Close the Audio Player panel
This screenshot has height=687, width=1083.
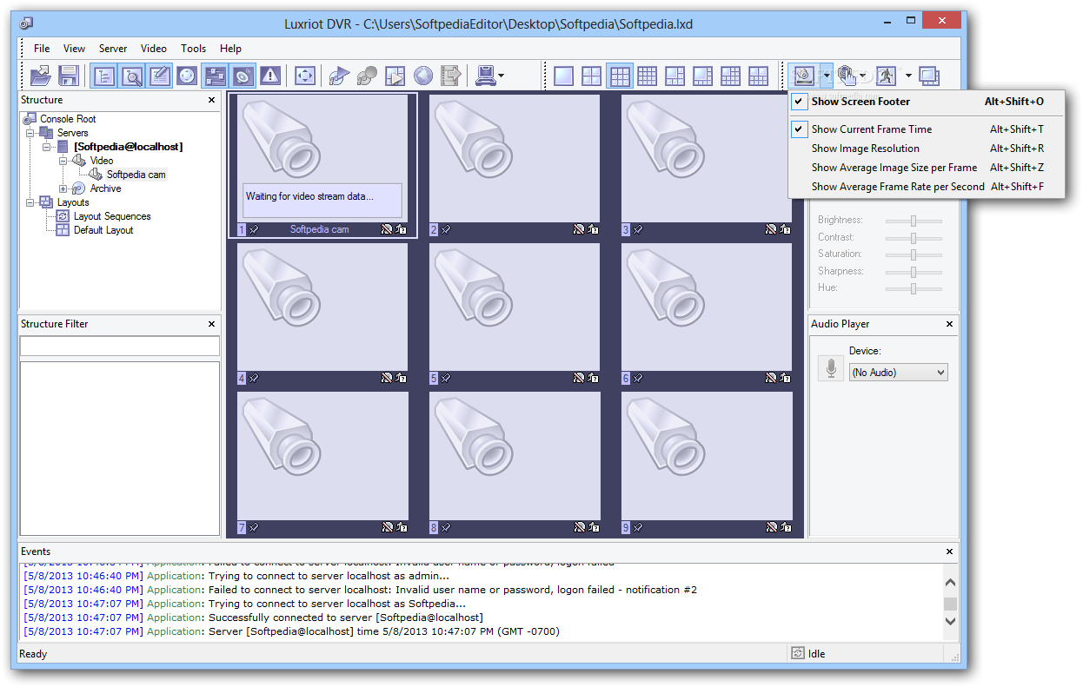pyautogui.click(x=950, y=324)
